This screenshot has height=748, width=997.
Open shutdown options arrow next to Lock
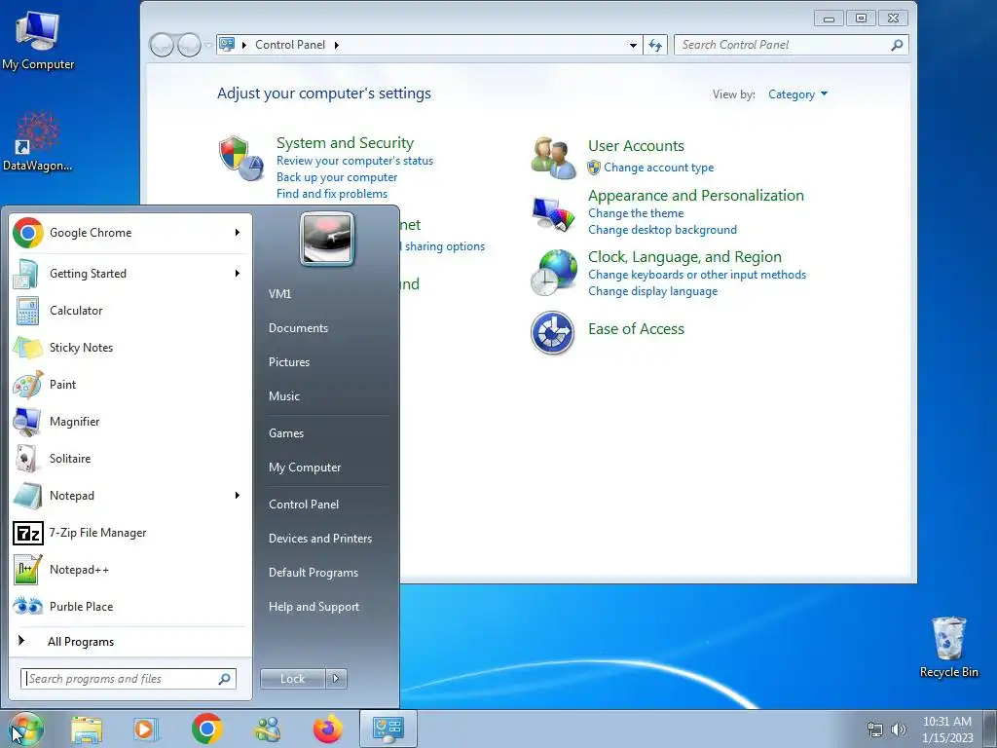click(336, 679)
